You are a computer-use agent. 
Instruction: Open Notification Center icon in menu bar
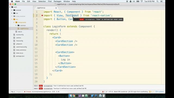coord(161,1)
